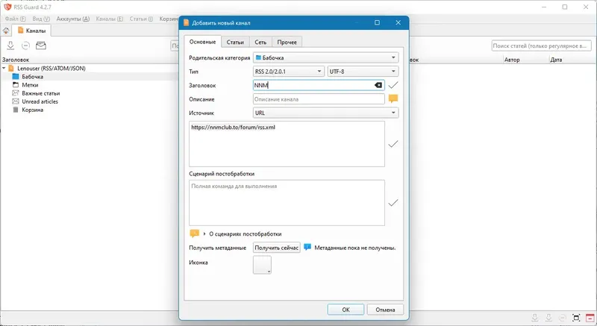Open the Вид menu

pyautogui.click(x=41, y=19)
